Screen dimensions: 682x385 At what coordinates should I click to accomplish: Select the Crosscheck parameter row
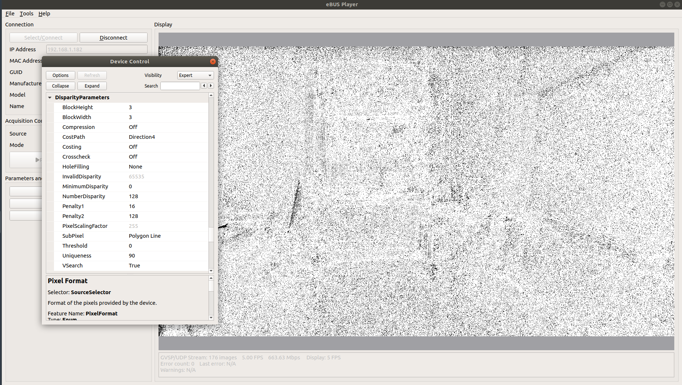[127, 157]
